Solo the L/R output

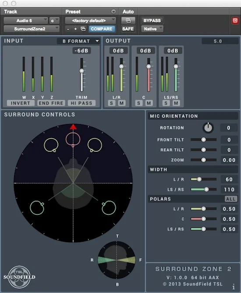112,103
